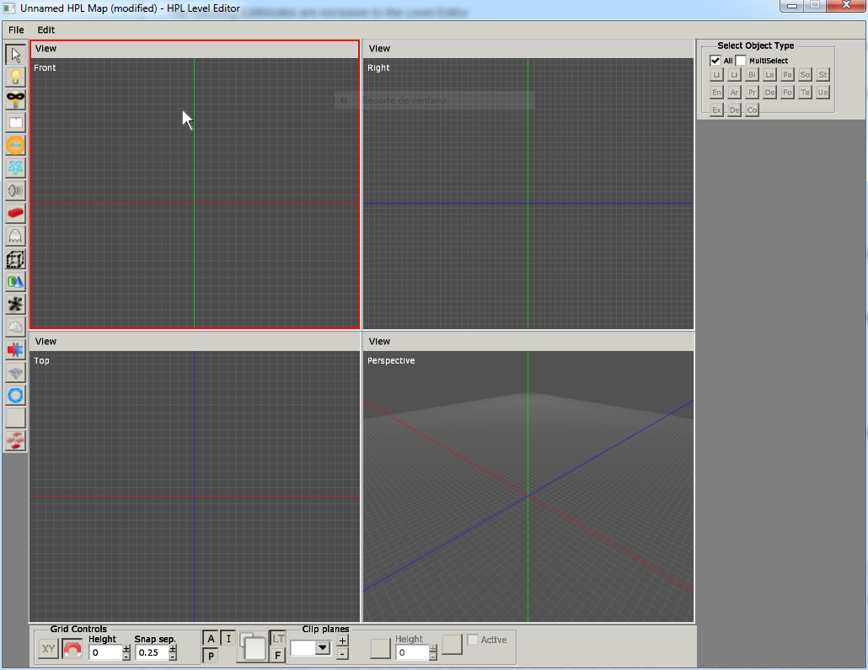This screenshot has width=868, height=670.
Task: Activate the speaker Sound tool
Action: [15, 191]
